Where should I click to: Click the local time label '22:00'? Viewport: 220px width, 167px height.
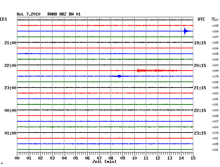tap(10, 66)
